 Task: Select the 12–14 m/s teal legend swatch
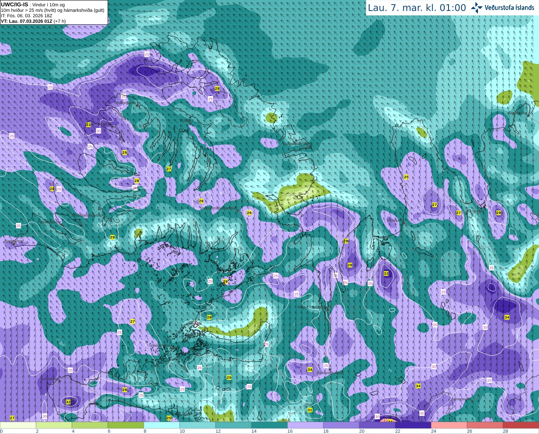coord(234,425)
